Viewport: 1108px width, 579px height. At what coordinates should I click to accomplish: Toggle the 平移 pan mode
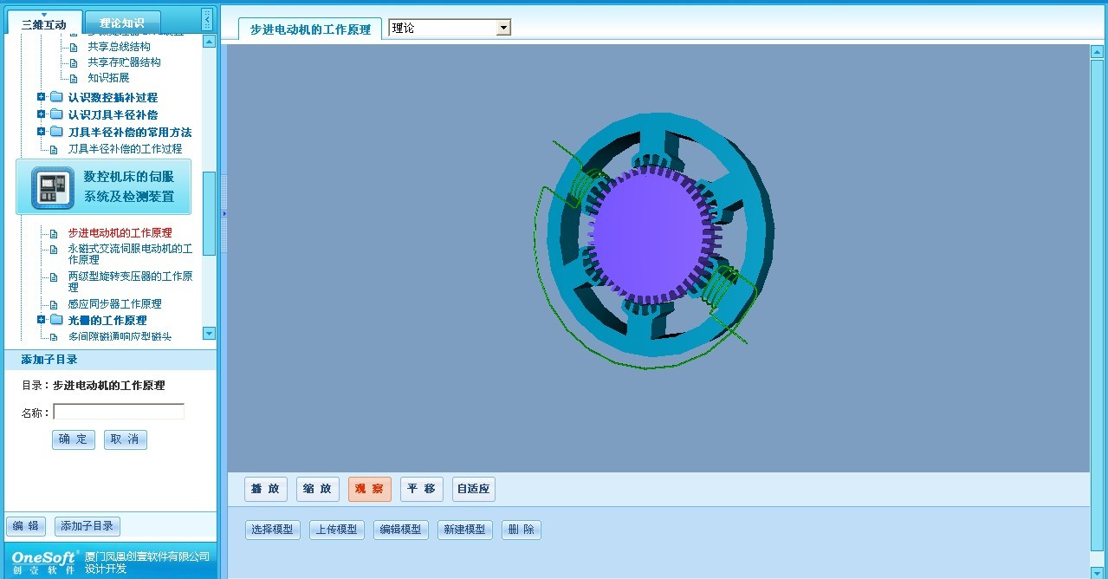(x=422, y=489)
